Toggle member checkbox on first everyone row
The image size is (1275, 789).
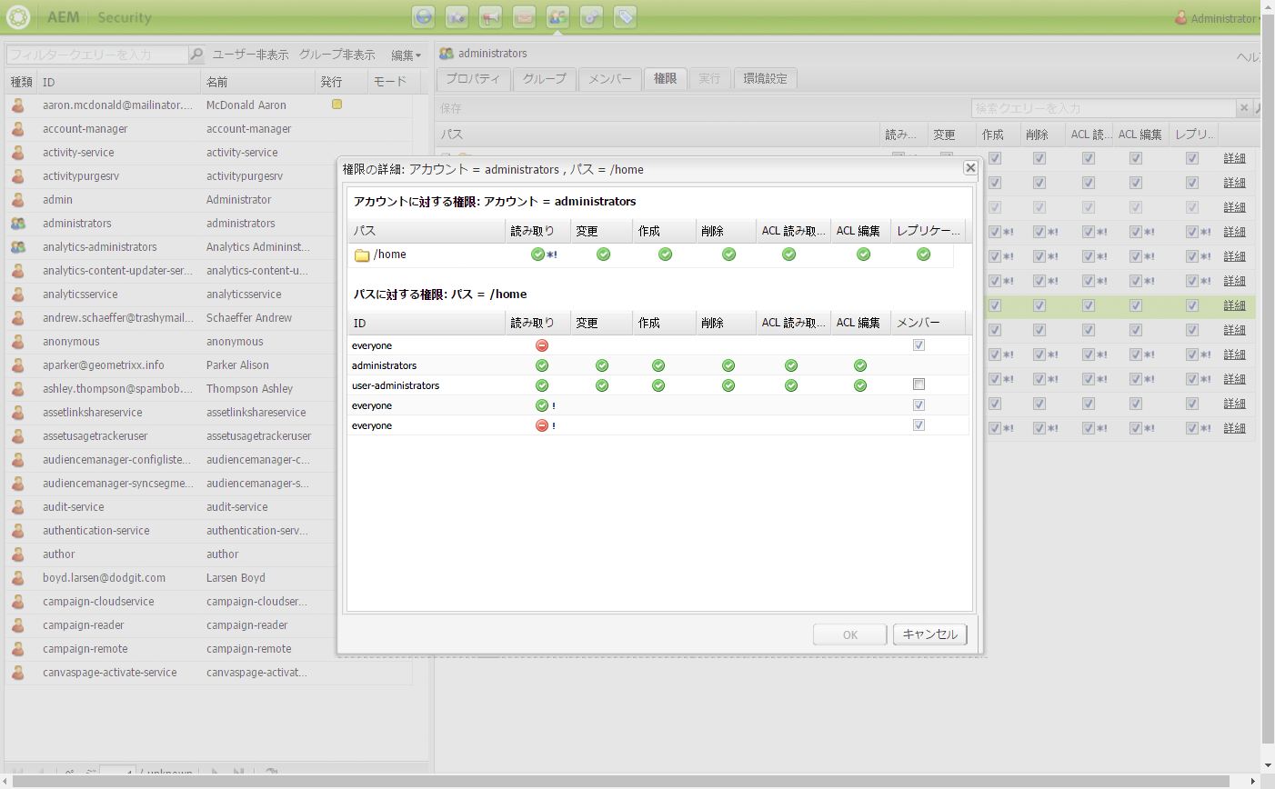click(919, 345)
